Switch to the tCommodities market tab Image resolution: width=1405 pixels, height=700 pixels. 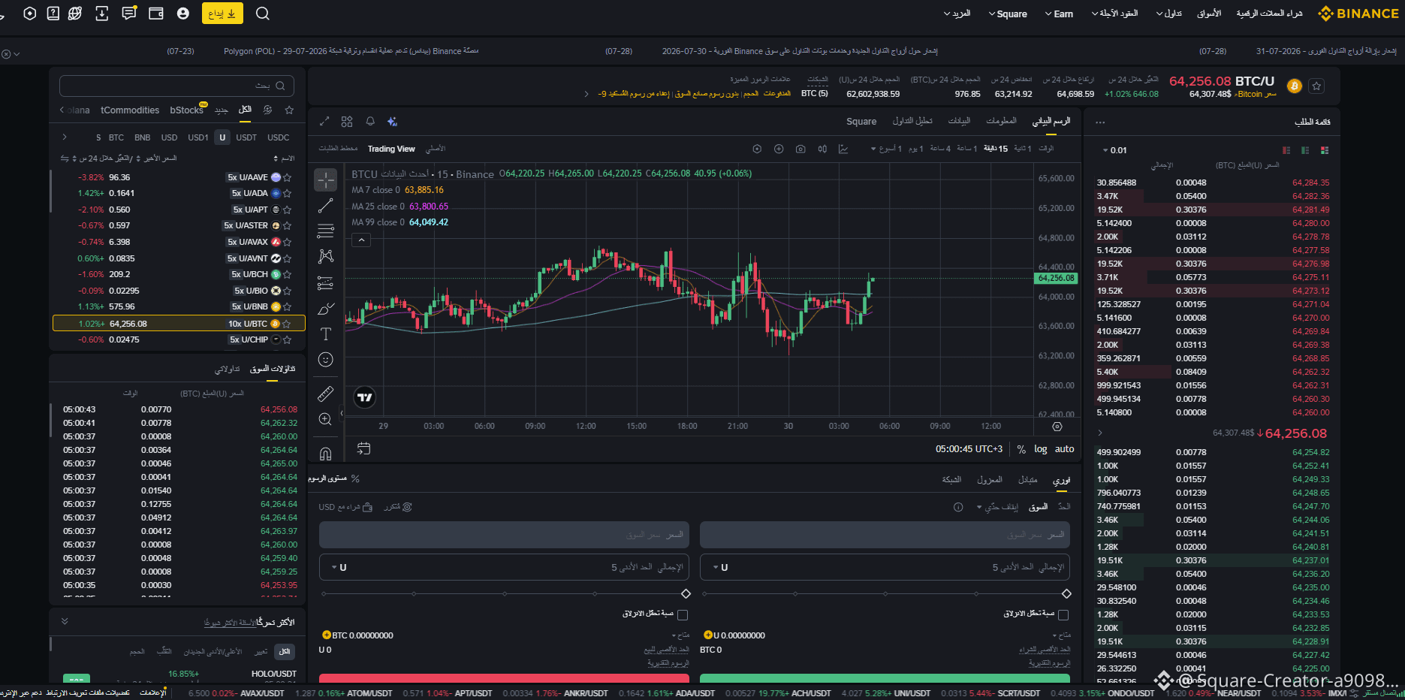[x=130, y=110]
